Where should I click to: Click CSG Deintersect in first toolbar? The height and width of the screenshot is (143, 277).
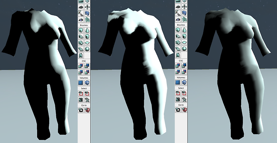87,72
